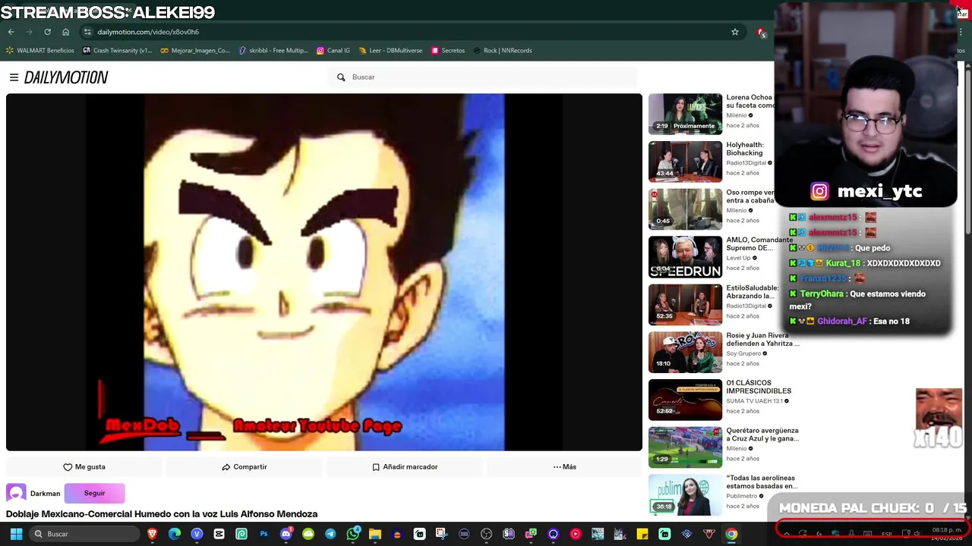Open Discord from the taskbar
The width and height of the screenshot is (972, 546).
pos(286,534)
